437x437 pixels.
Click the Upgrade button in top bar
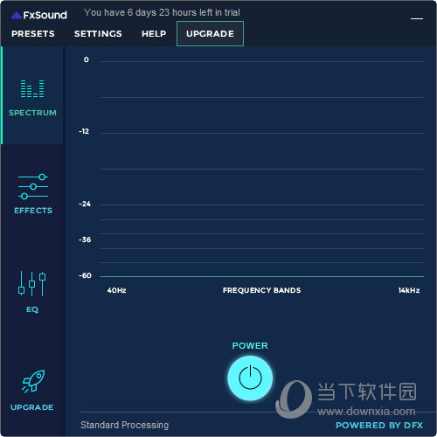[x=210, y=34]
